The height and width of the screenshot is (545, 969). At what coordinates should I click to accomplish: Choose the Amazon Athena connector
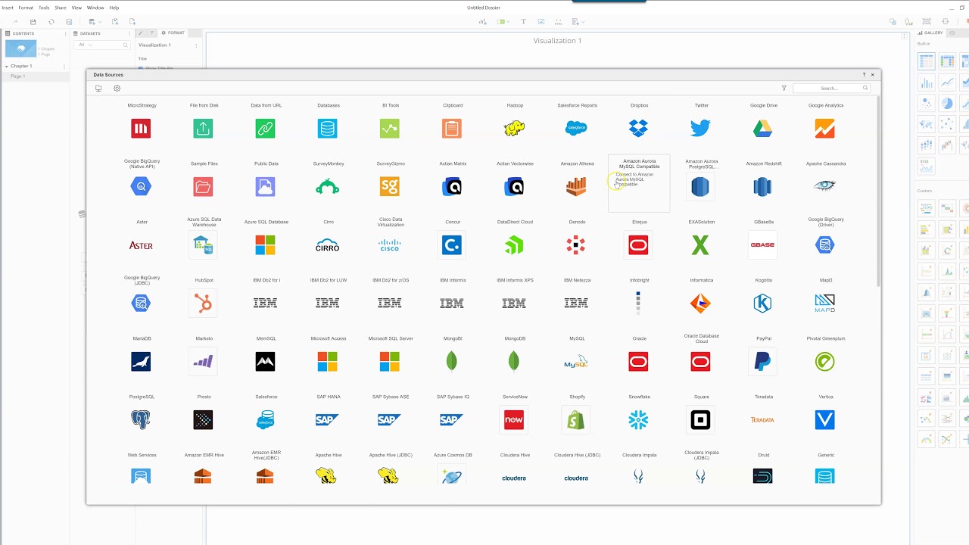(576, 187)
